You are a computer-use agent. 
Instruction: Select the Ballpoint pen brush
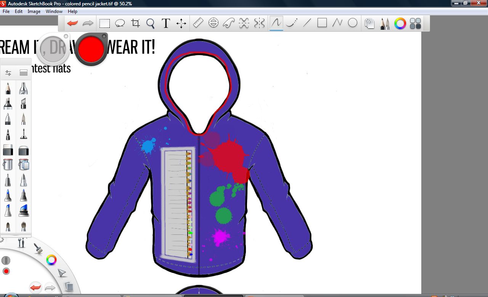pos(8,119)
